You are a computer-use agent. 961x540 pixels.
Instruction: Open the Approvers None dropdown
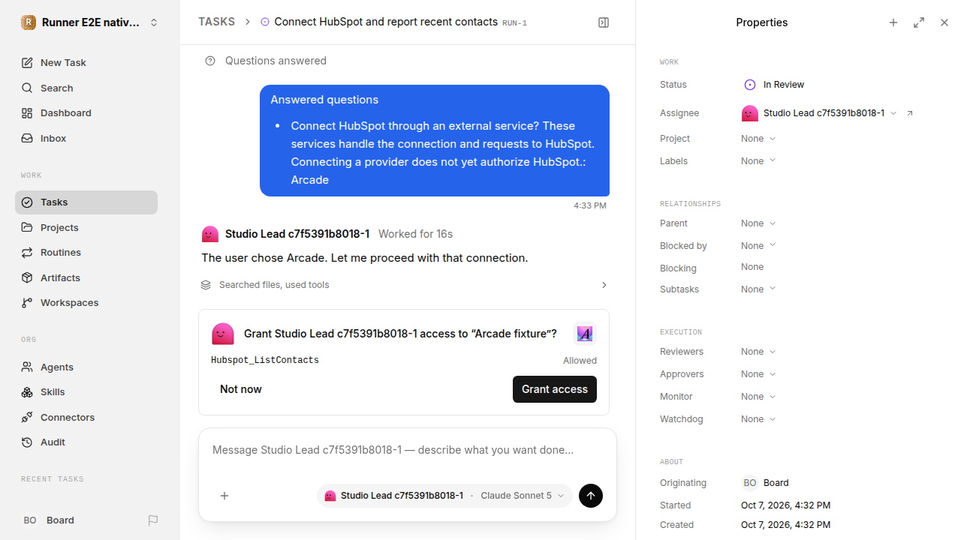(x=758, y=374)
